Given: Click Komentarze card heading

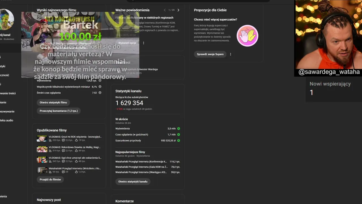Looking at the screenshot, I should click(x=124, y=201).
